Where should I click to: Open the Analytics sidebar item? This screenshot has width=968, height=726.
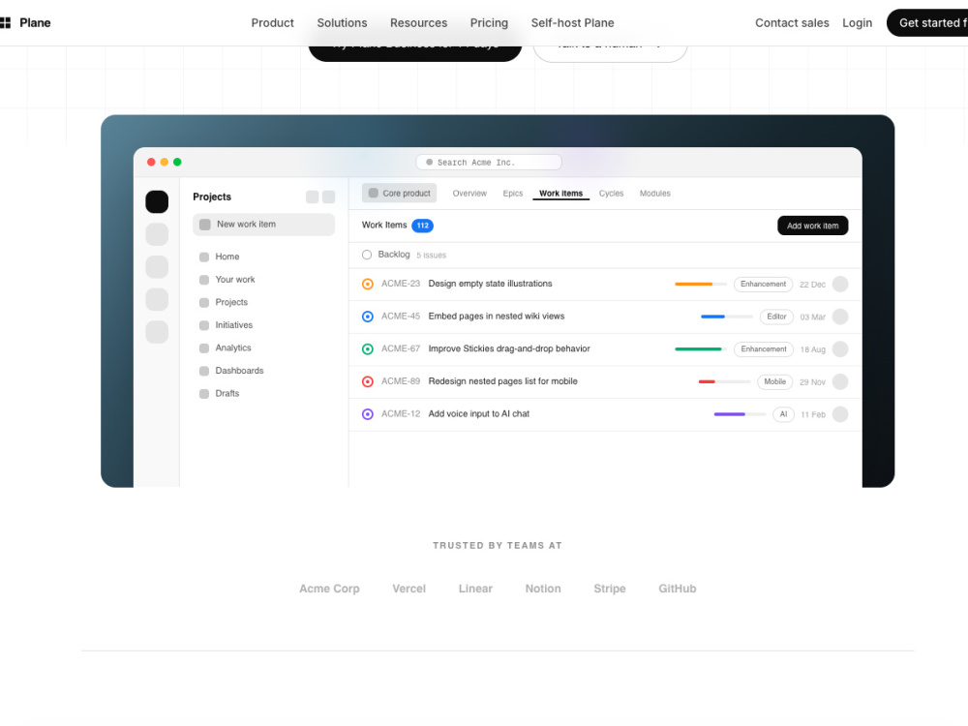233,348
